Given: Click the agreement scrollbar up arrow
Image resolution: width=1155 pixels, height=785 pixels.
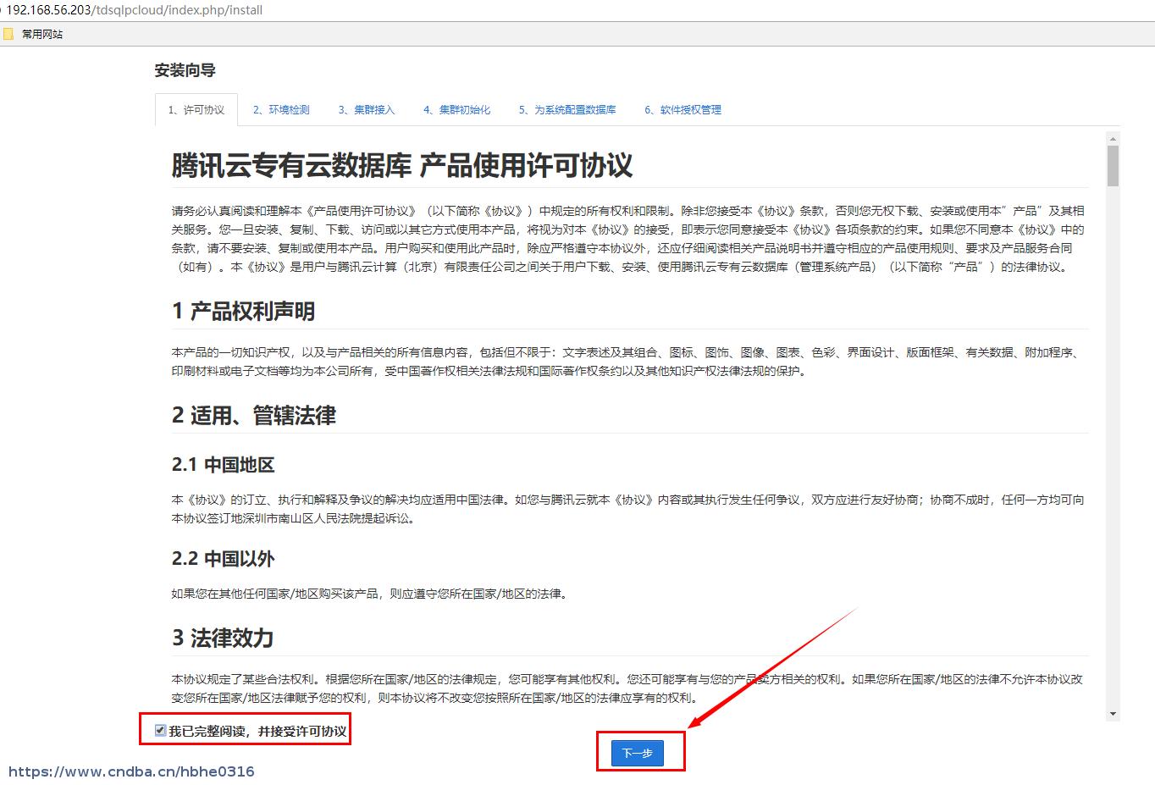Looking at the screenshot, I should point(1113,139).
